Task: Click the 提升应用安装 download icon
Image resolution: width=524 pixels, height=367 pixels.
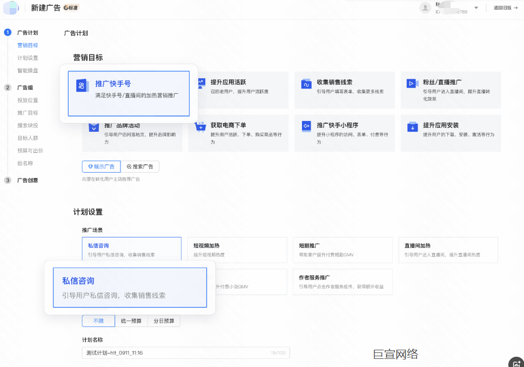Action: point(412,127)
